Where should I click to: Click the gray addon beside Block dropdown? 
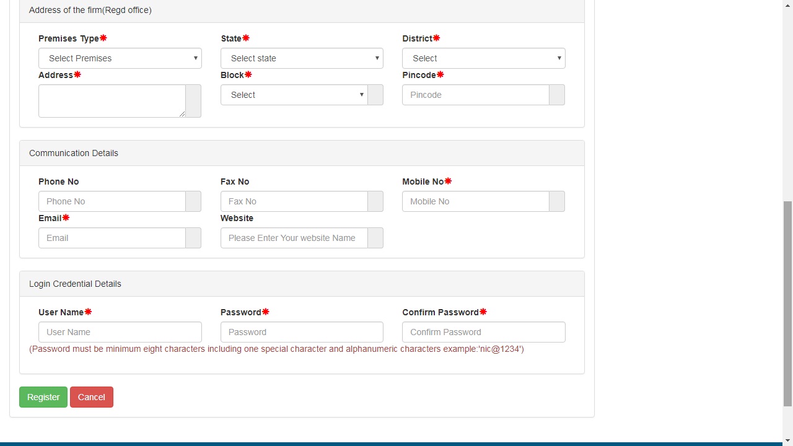click(x=375, y=95)
